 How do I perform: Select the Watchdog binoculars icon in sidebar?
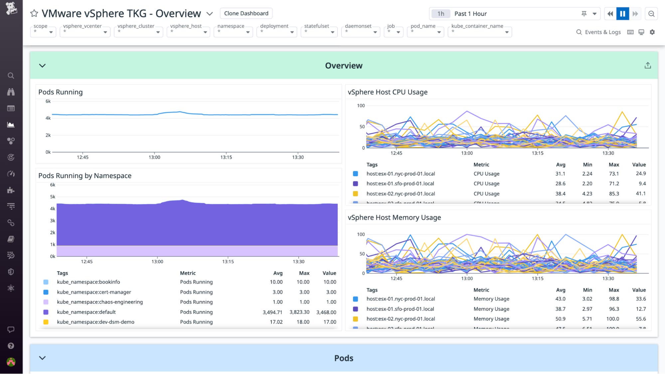pyautogui.click(x=11, y=92)
